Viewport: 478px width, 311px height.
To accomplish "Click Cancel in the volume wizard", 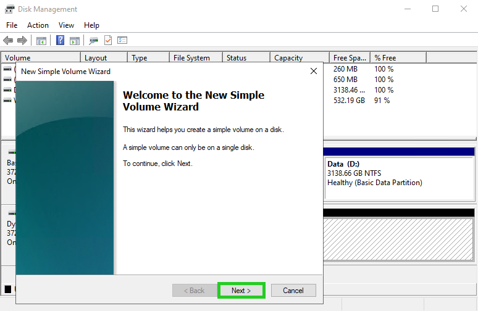I will point(293,290).
